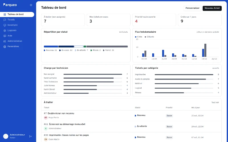Viewport: 228px width, 142px height.
Task: Click the Tickets chat bubble icon
Action: tap(5, 20)
